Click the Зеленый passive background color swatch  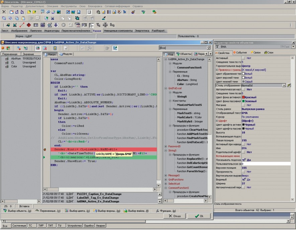tap(243, 101)
